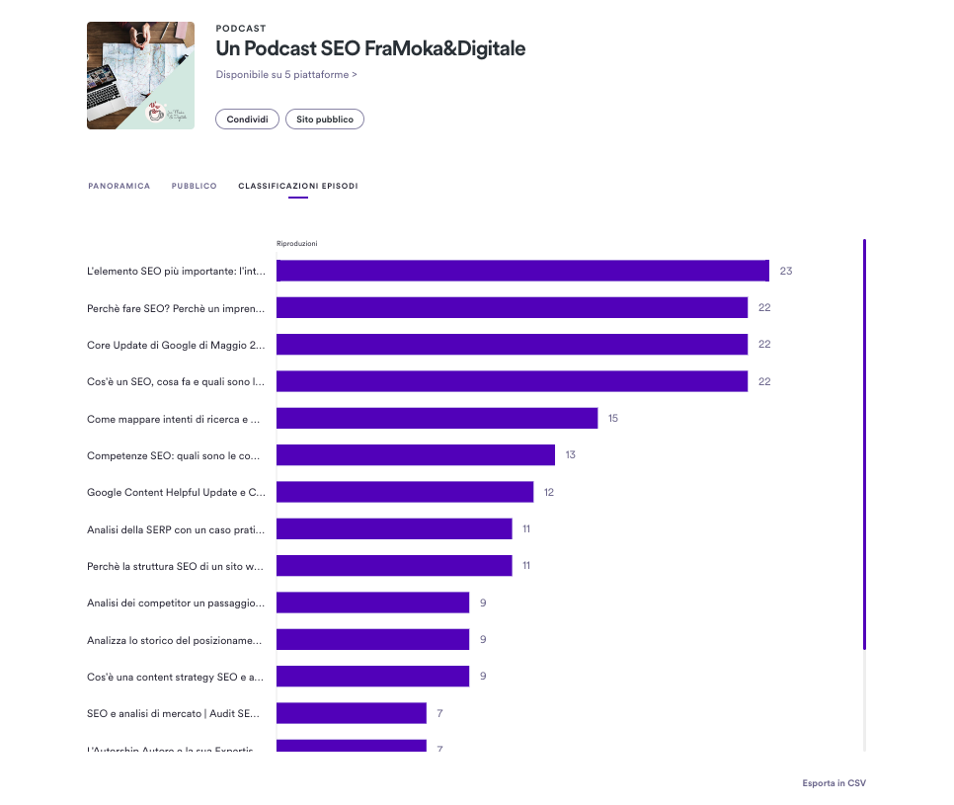This screenshot has height=805, width=954.
Task: Select the 'Competenze SEO' bar with 13 plays
Action: pos(416,455)
